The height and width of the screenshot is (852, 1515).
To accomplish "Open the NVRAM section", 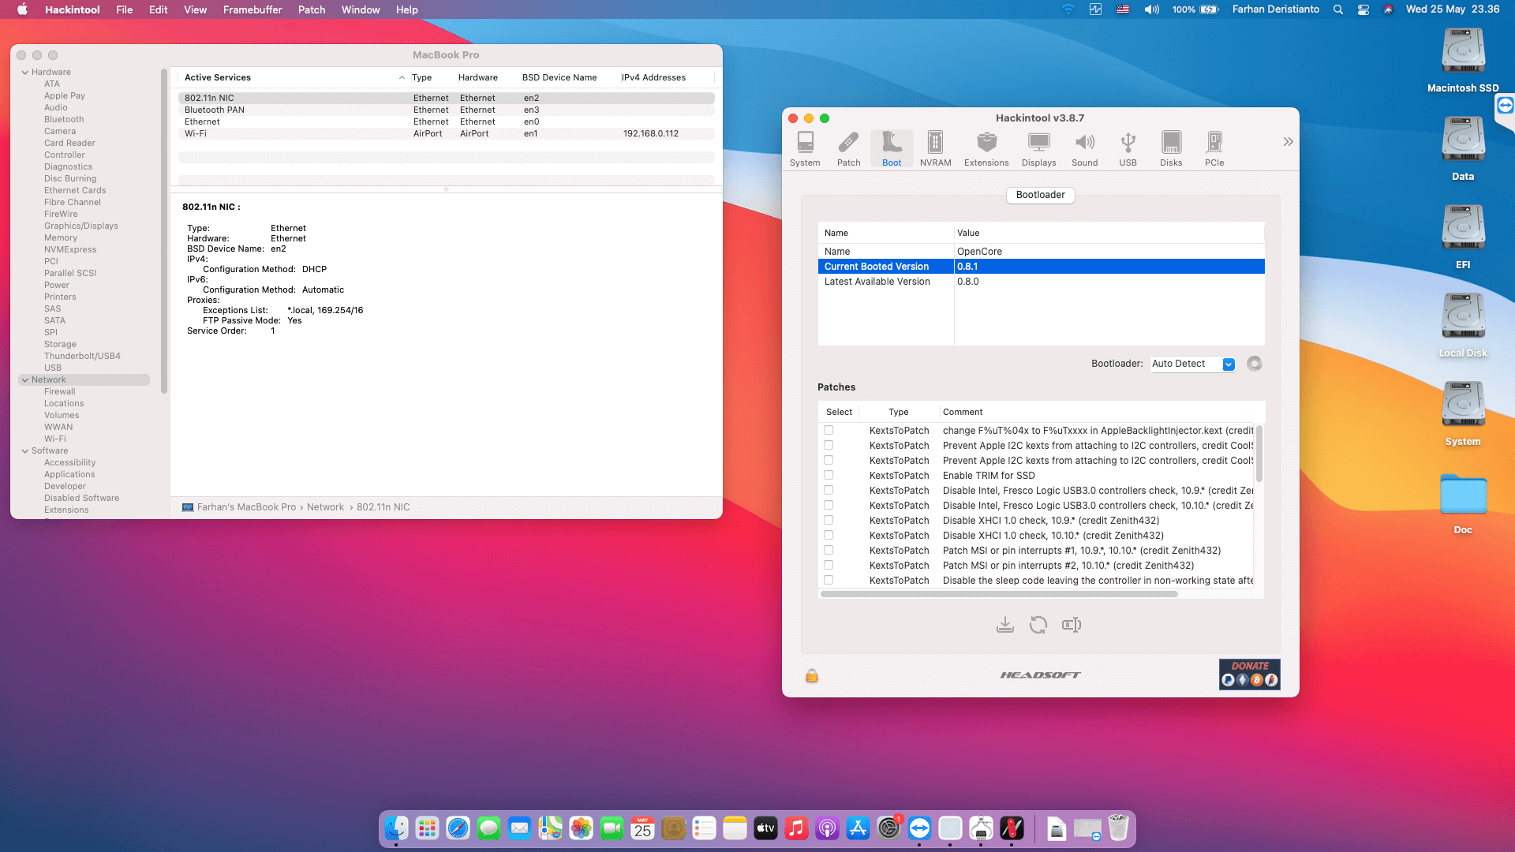I will [935, 148].
